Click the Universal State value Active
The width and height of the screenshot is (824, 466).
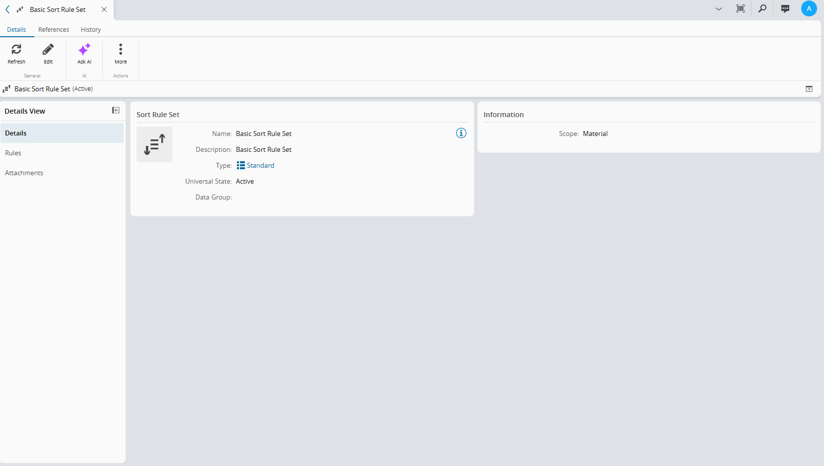[x=245, y=181]
